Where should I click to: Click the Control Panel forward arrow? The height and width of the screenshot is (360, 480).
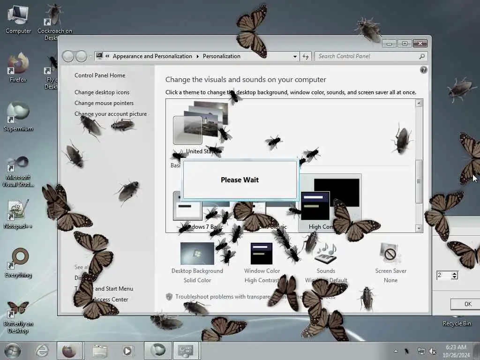[x=81, y=56]
